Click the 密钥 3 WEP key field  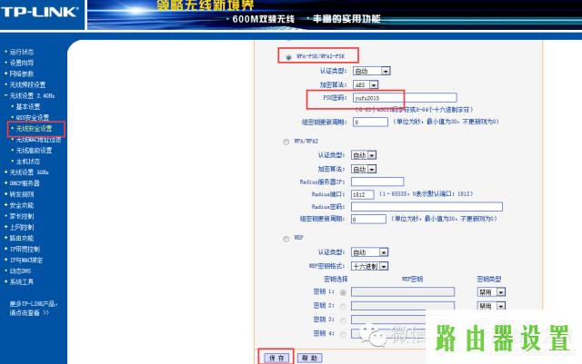(x=388, y=320)
